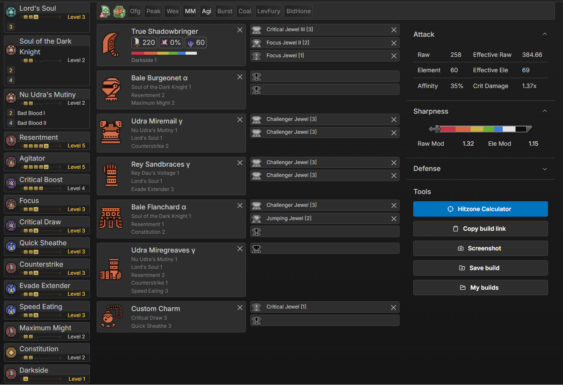The image size is (563, 385).
Task: Collapse the Attack section
Action: point(545,34)
